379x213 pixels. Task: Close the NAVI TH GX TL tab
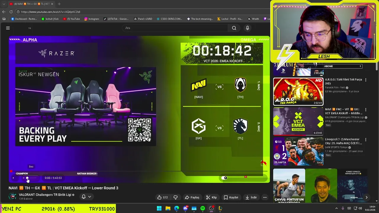(x=53, y=4)
